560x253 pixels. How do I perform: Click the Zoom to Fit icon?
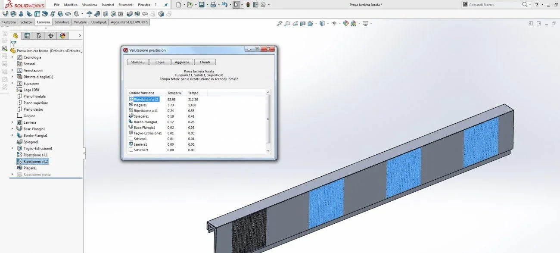(x=280, y=23)
